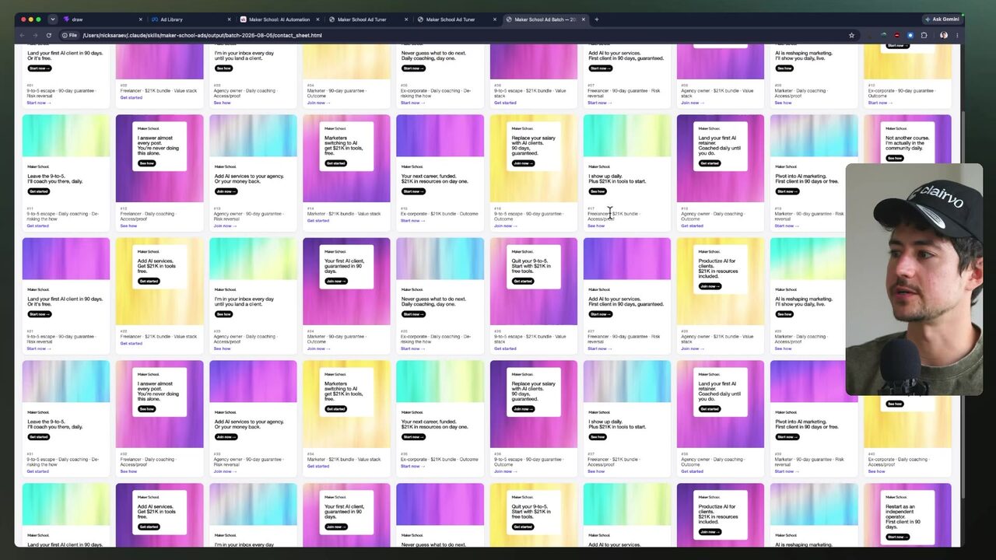The image size is (996, 560).
Task: Click the "Get started" link under ad #22
Action: 131,343
